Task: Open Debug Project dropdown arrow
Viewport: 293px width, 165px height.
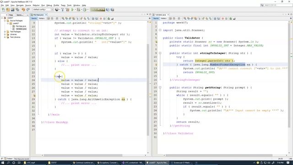Action: click(81, 10)
